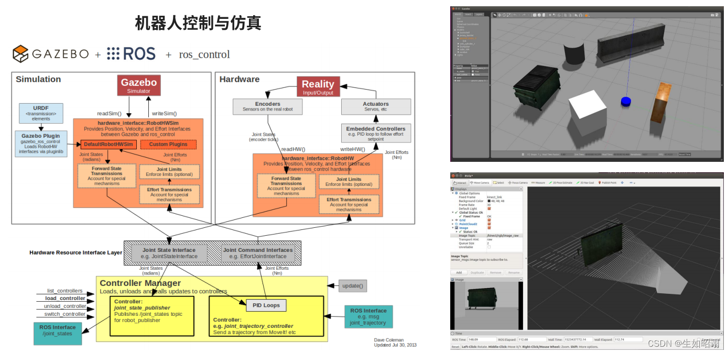Click the paste icon in Gazebo toolbar
The image size is (727, 353).
570,15
